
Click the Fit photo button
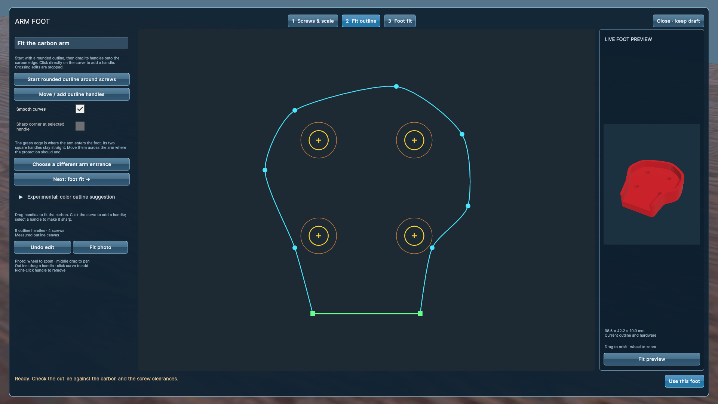100,247
